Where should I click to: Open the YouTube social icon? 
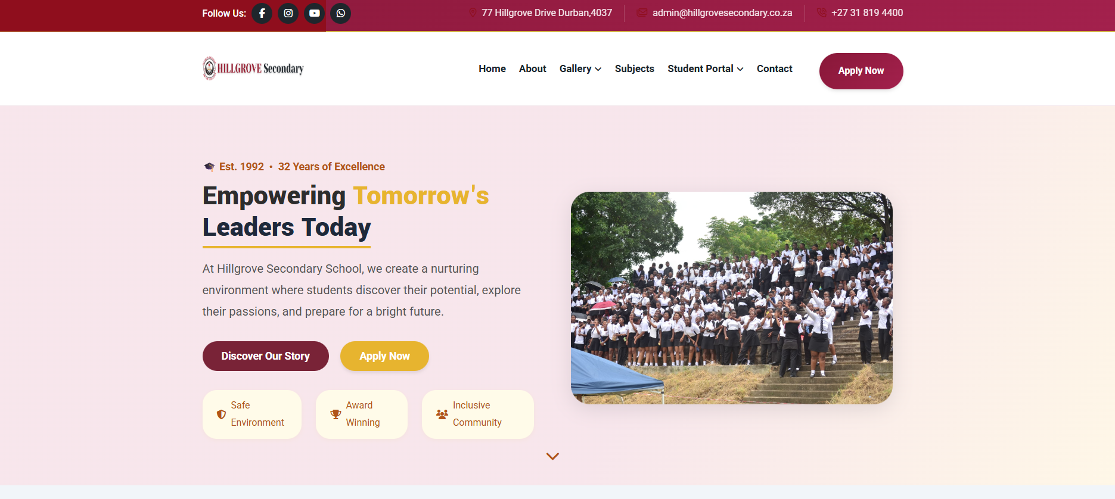pos(314,13)
